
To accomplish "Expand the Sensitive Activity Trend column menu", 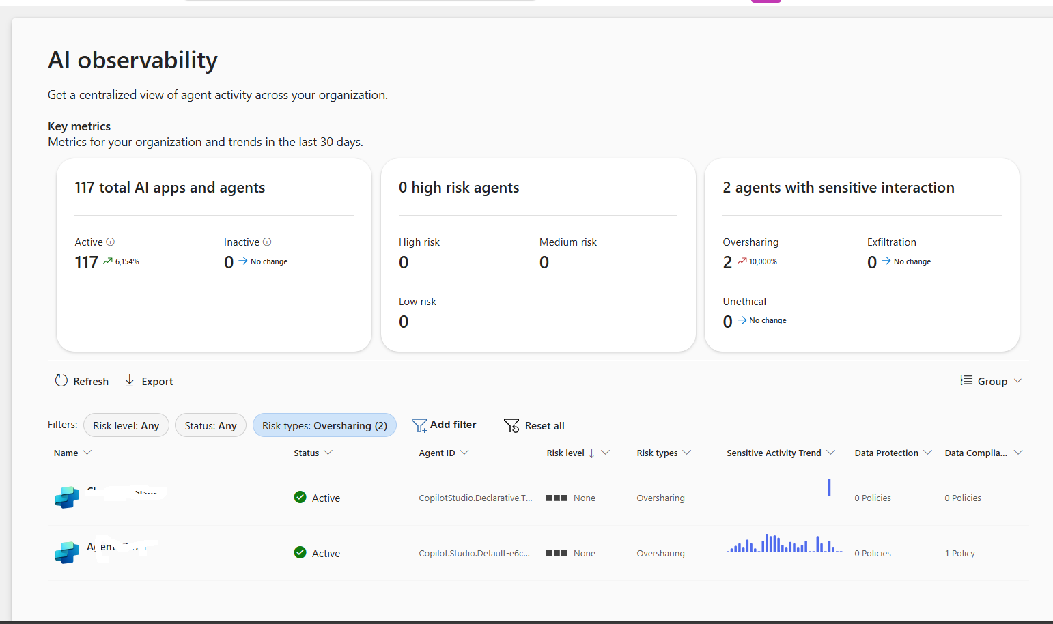I will click(830, 453).
